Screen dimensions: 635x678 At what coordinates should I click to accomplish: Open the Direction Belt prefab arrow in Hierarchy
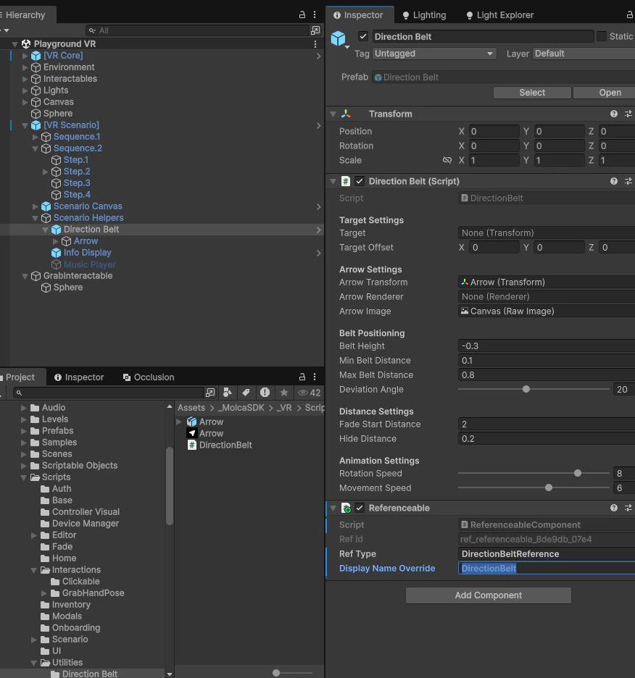(x=318, y=230)
